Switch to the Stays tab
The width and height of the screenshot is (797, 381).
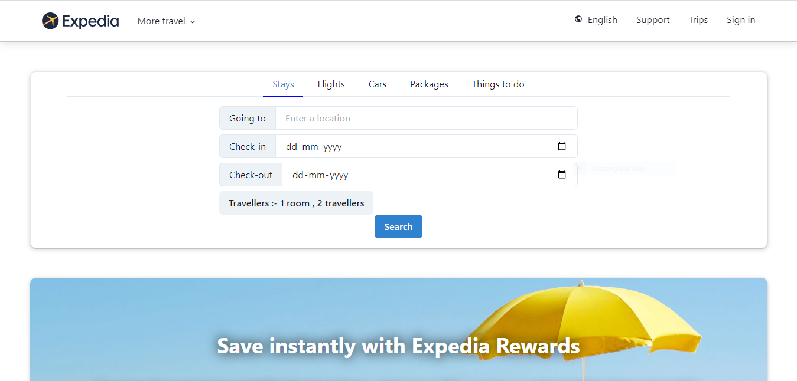(x=283, y=84)
